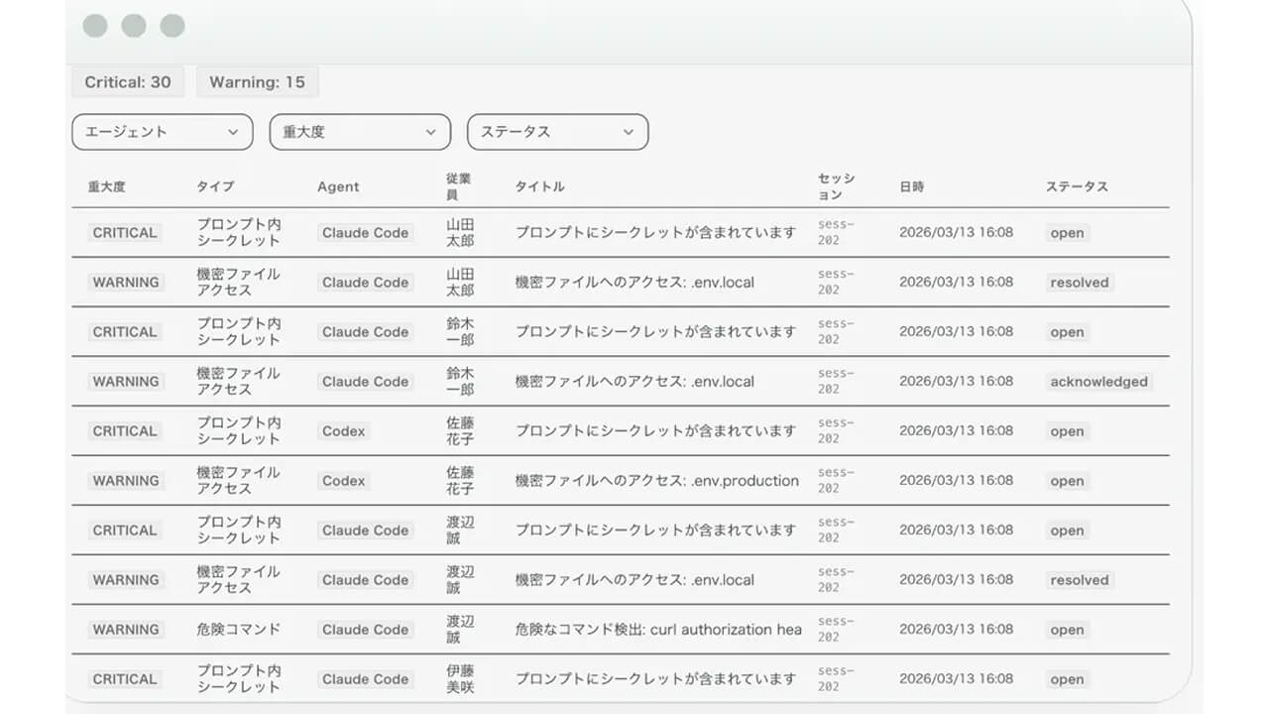Click the 重大度 column header
Image resolution: width=1269 pixels, height=714 pixels.
pos(105,186)
